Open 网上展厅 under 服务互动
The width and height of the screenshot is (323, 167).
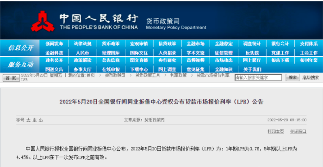point(252,60)
